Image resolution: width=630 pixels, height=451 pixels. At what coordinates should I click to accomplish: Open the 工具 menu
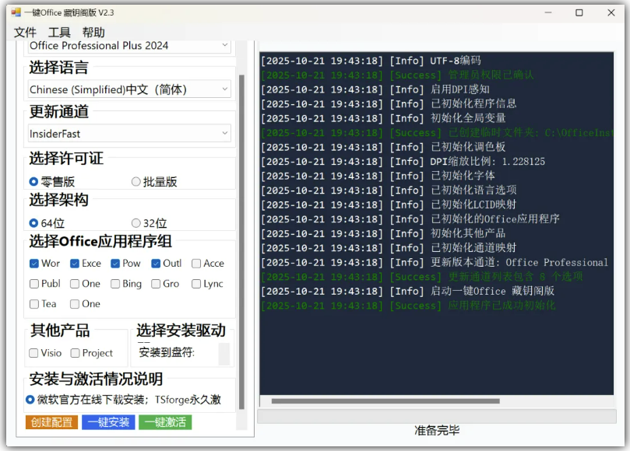59,32
